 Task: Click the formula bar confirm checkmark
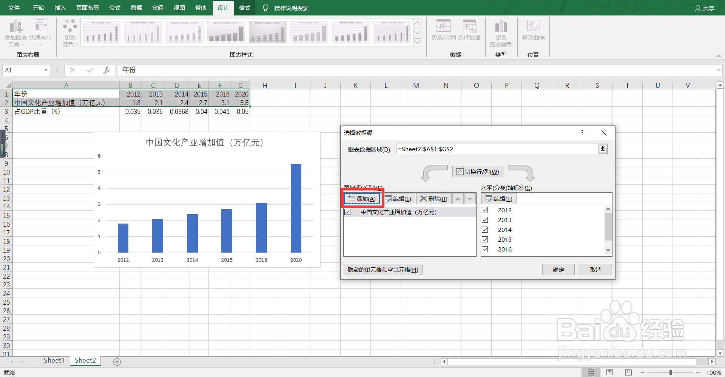(x=90, y=70)
